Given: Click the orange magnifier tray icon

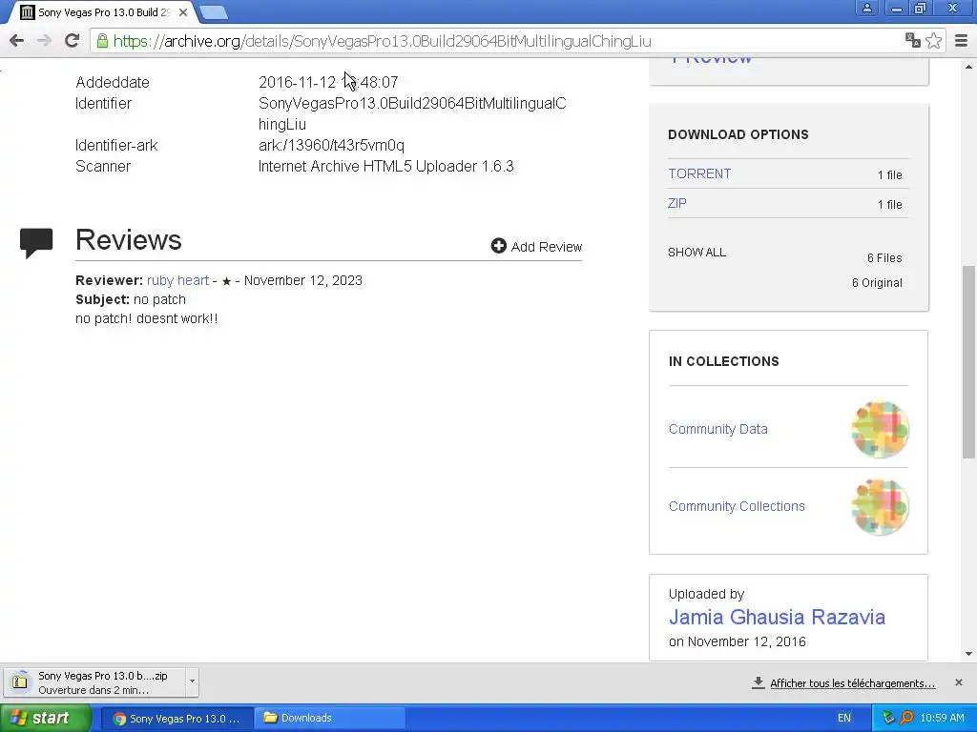Looking at the screenshot, I should pos(906,718).
